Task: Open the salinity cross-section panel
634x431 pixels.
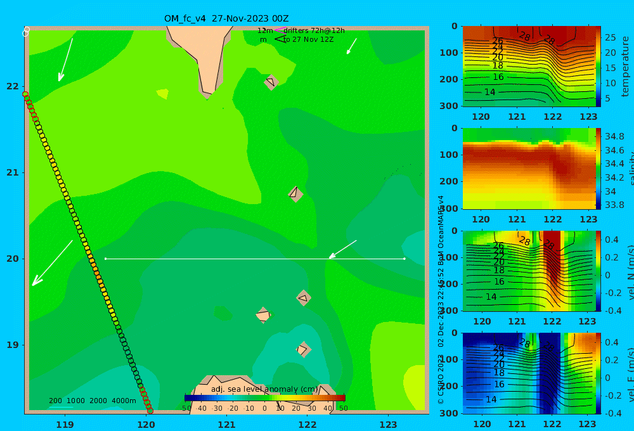Action: coord(529,169)
